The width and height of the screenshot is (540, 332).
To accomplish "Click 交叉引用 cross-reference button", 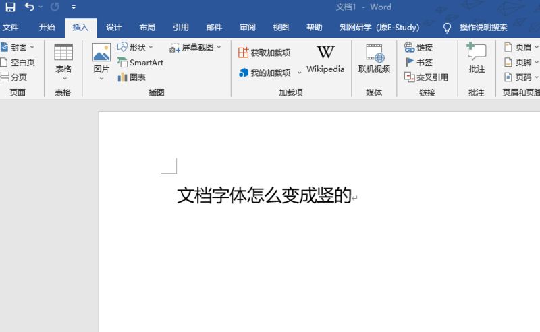I will pyautogui.click(x=426, y=77).
